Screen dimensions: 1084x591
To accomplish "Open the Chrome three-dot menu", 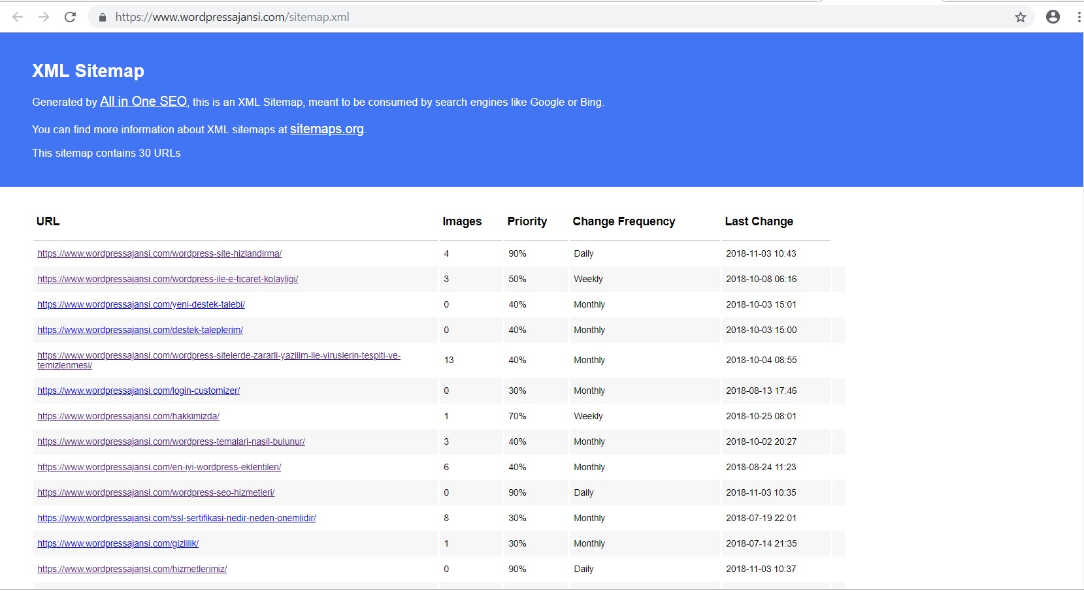I will [1078, 17].
